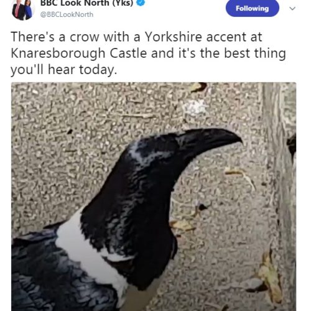The width and height of the screenshot is (311, 311).
Task: Click the blue verified badge
Action: [141, 2]
